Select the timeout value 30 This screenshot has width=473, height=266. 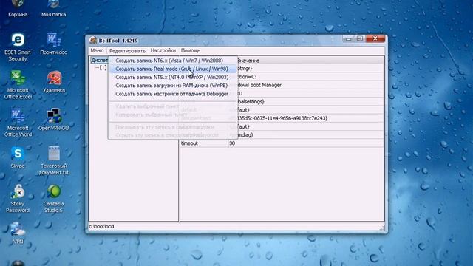coord(307,143)
